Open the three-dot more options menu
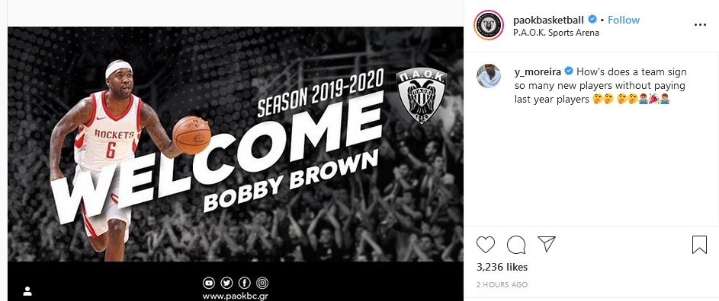719x301 pixels. [700, 24]
